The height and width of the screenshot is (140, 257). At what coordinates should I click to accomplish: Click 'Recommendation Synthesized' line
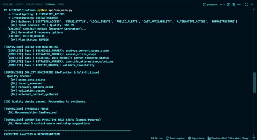click(32, 112)
